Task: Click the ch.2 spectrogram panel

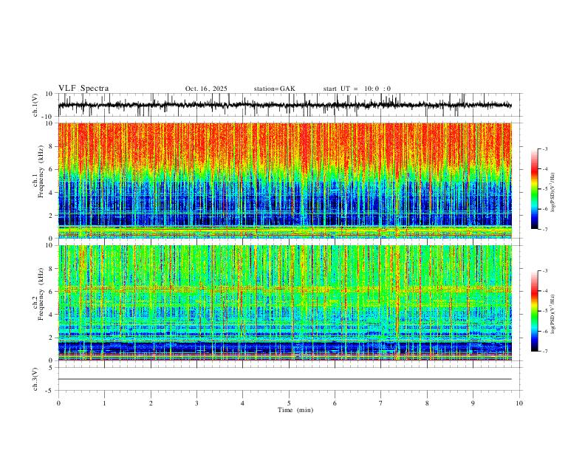Action: click(284, 303)
